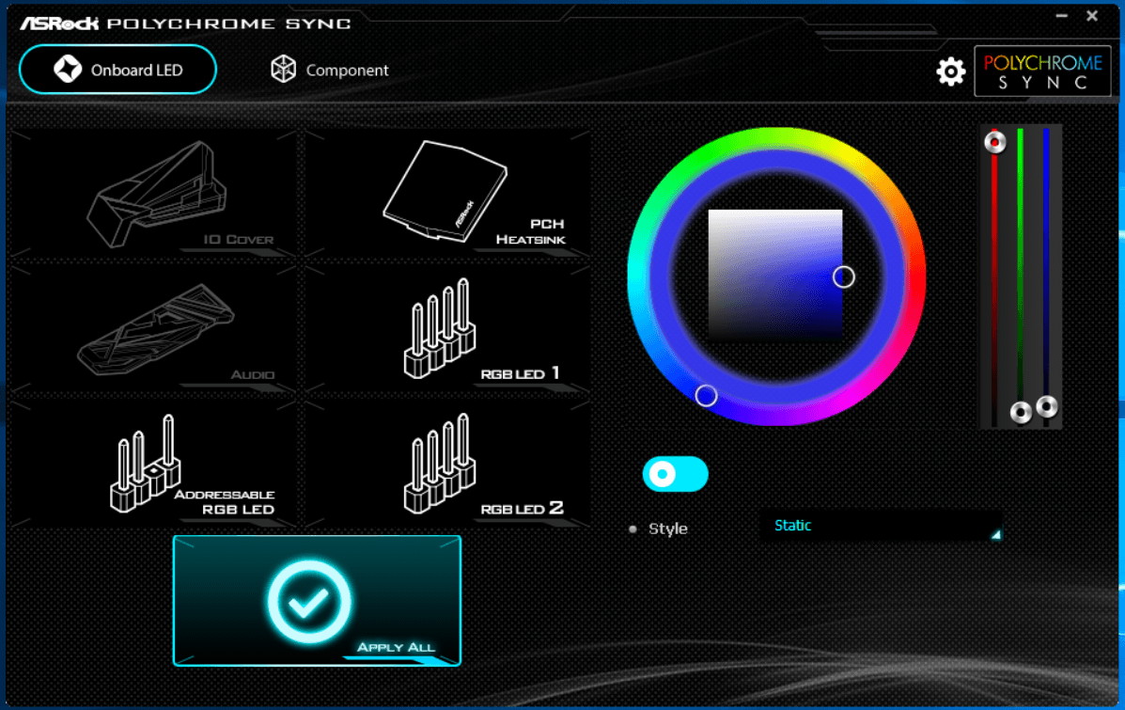
Task: Click the hue ring selector handle
Action: pos(706,396)
